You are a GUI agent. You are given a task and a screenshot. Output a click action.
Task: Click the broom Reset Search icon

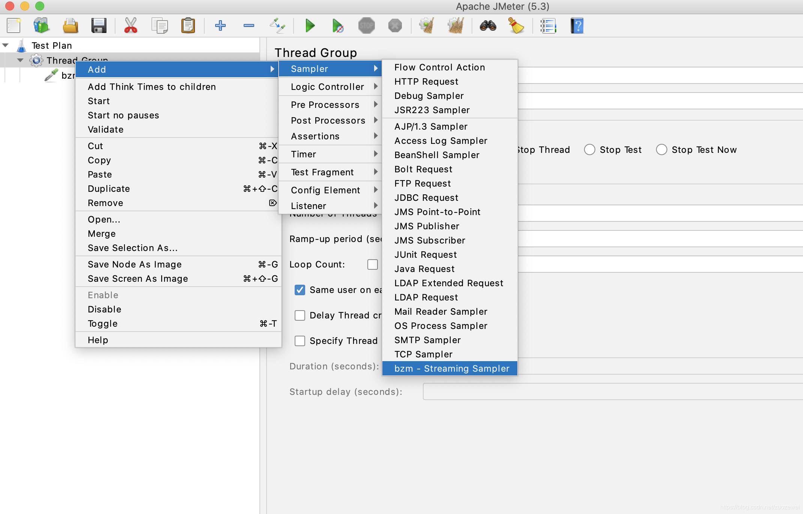(516, 26)
